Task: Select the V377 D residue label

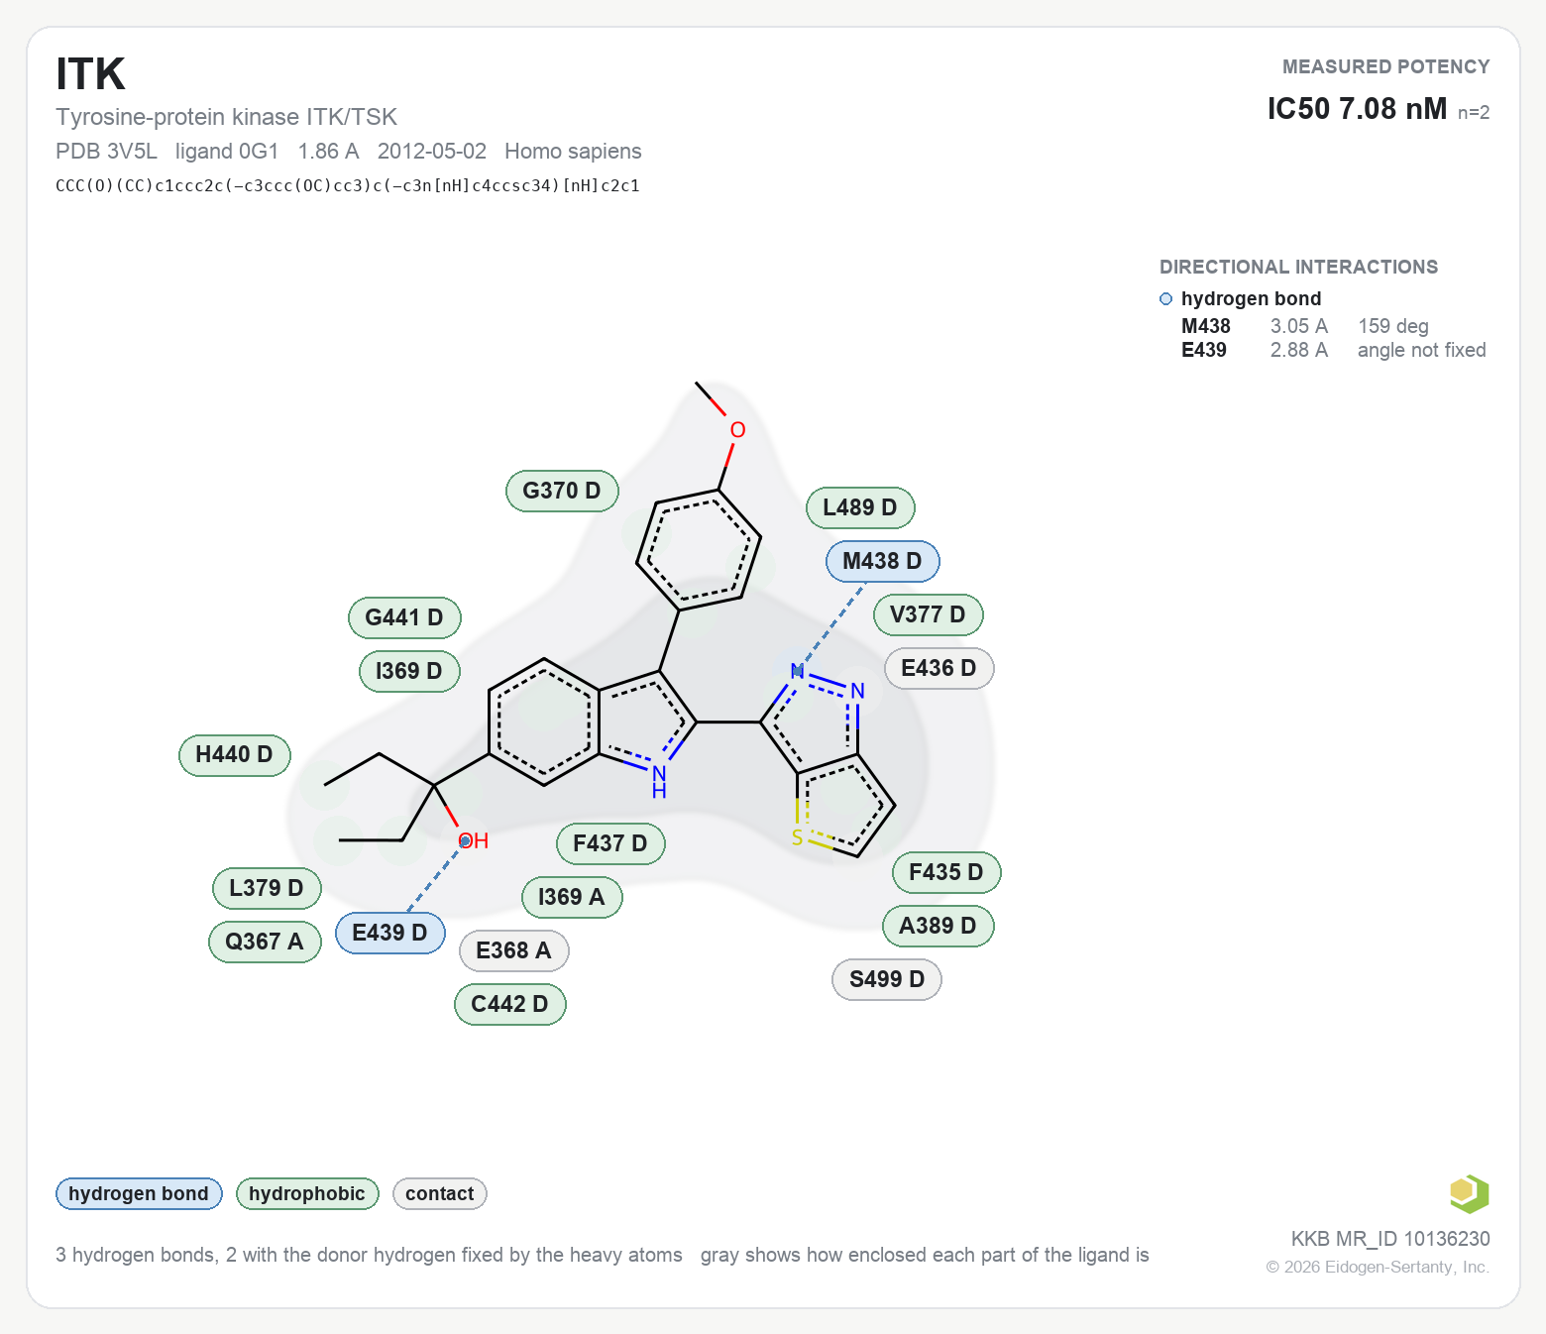Action: (x=928, y=614)
